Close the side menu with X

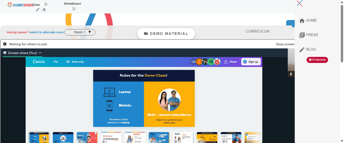pos(300,3)
